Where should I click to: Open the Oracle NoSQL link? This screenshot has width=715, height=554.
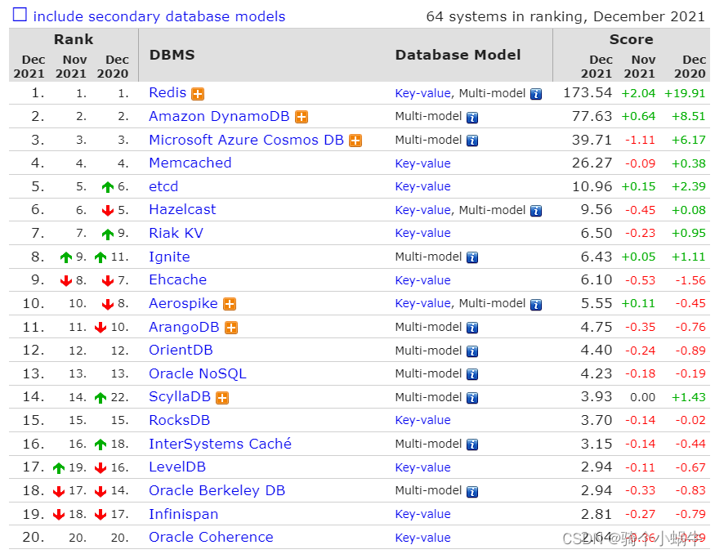pos(198,373)
